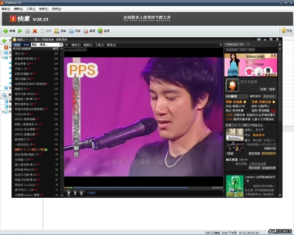The width and height of the screenshot is (294, 235).
Task: Set video size to 1x
Action: pyautogui.click(x=67, y=49)
